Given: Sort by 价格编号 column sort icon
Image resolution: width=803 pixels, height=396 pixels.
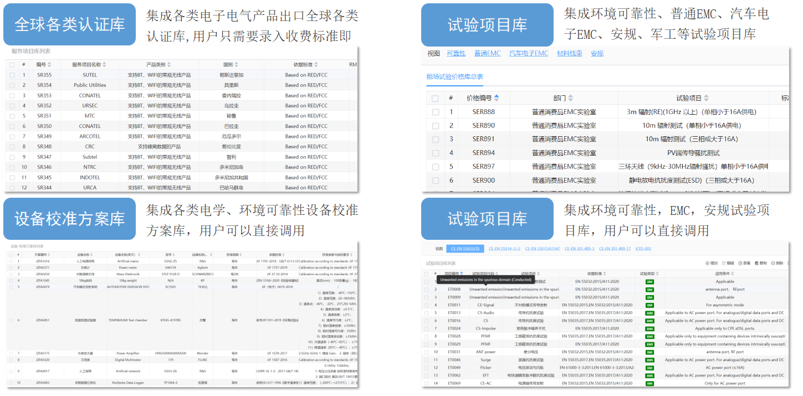Looking at the screenshot, I should 497,98.
